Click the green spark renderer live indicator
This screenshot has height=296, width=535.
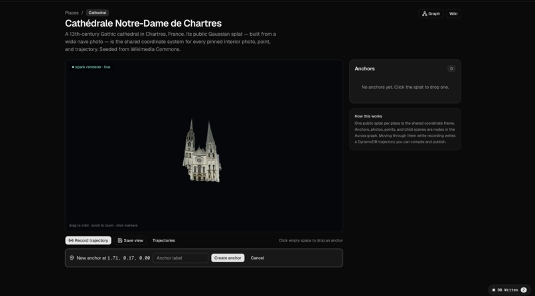click(x=91, y=67)
